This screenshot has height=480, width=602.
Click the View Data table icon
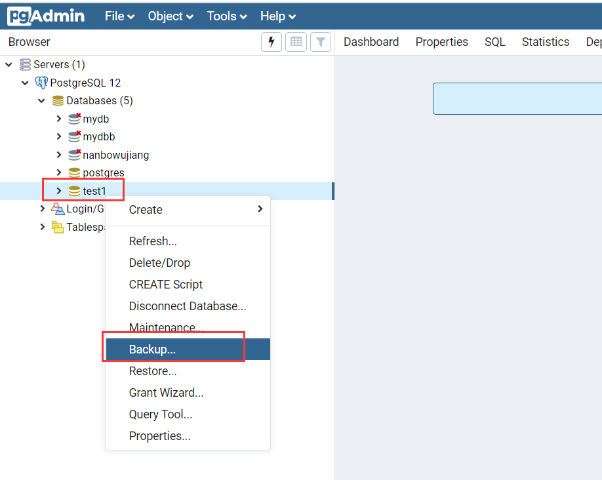pos(296,42)
